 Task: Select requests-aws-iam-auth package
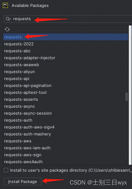[66, 148]
